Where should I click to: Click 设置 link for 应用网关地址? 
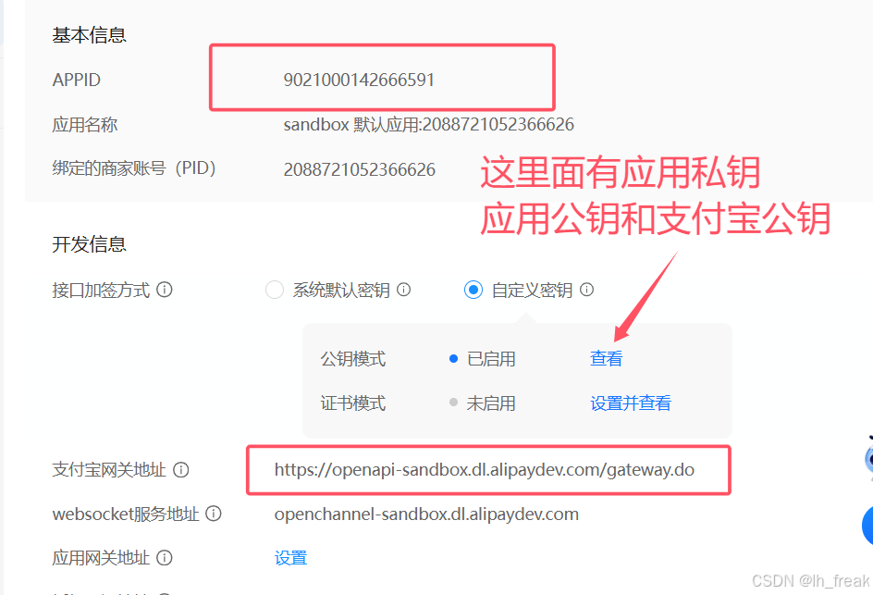coord(290,558)
